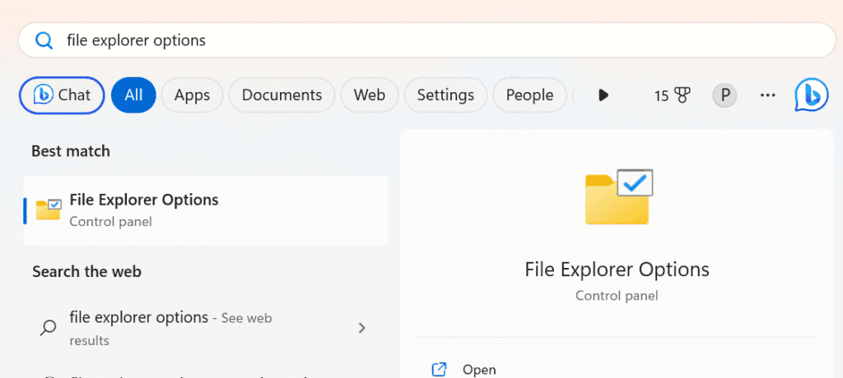
Task: Click File Explorer Options folder icon in Best match
Action: (49, 209)
